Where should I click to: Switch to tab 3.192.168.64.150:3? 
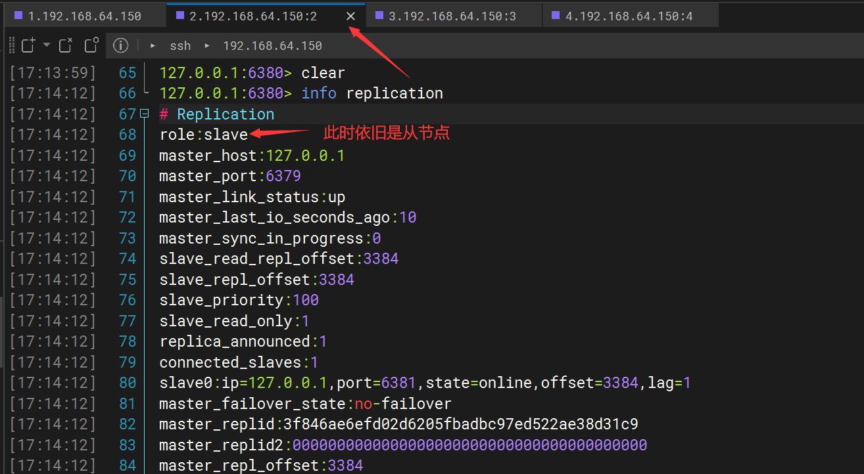[454, 16]
